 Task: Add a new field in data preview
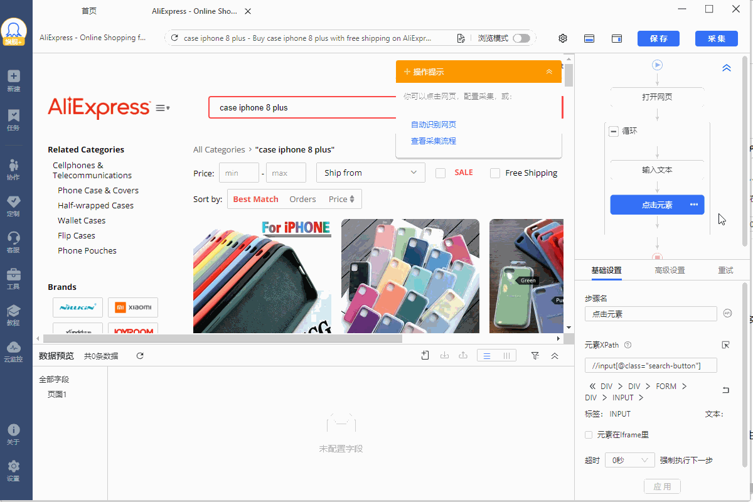(x=425, y=356)
